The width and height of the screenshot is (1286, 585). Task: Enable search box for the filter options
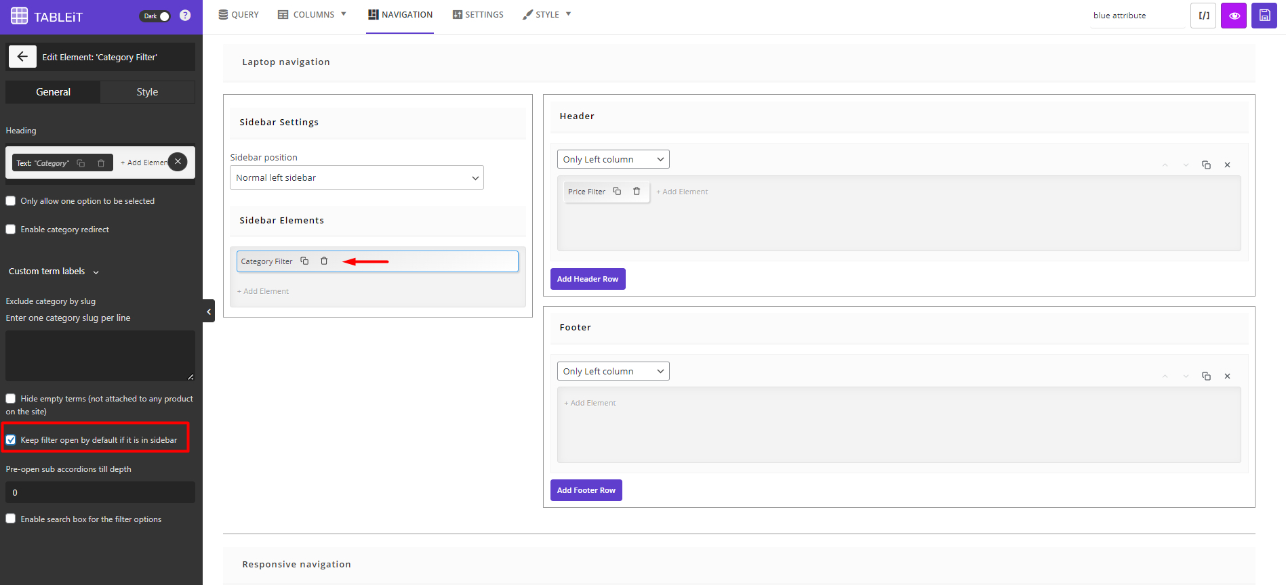click(x=11, y=519)
